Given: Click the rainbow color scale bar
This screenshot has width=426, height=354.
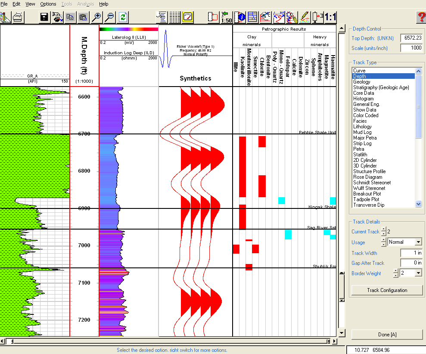Looking at the screenshot, I should click(129, 29).
